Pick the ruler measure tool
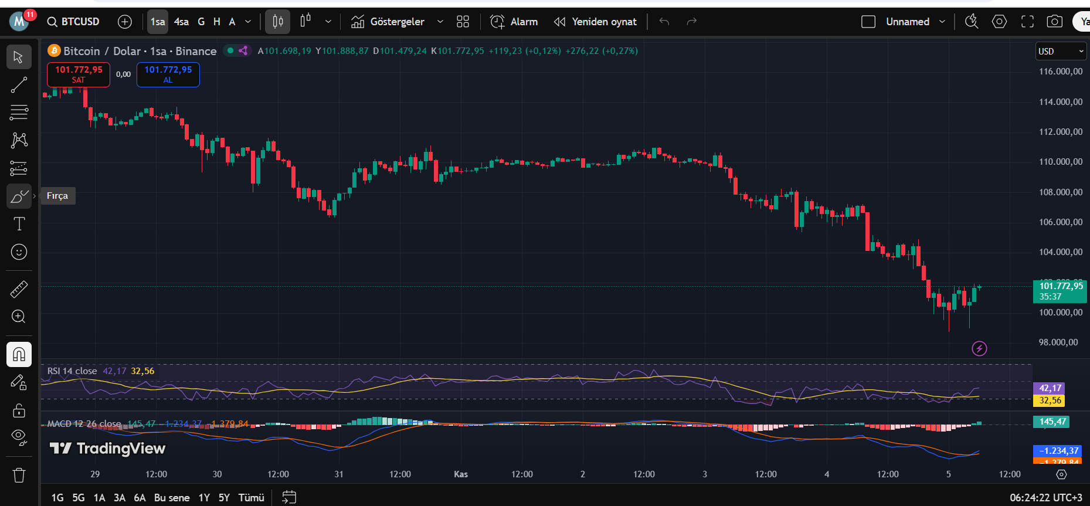Screen dimensions: 1090x506 [19, 289]
